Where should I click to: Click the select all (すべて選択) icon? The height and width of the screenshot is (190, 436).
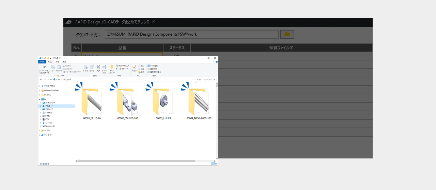point(149,66)
